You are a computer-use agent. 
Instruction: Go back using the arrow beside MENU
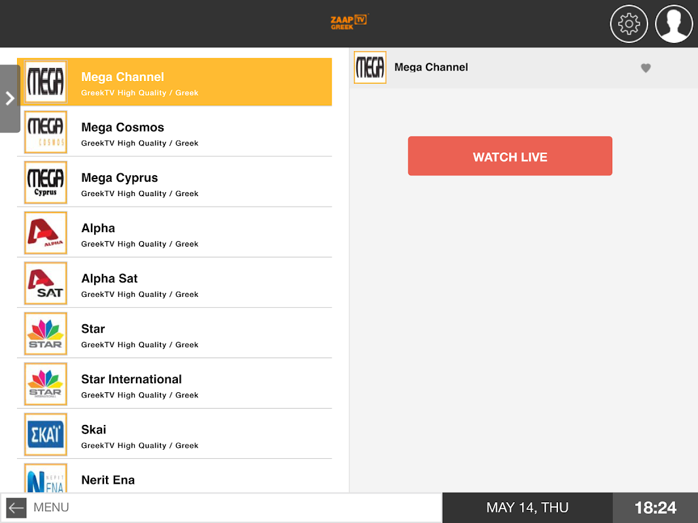pos(16,507)
